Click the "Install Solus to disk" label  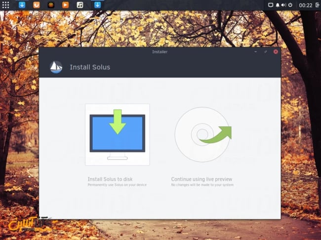pyautogui.click(x=110, y=179)
